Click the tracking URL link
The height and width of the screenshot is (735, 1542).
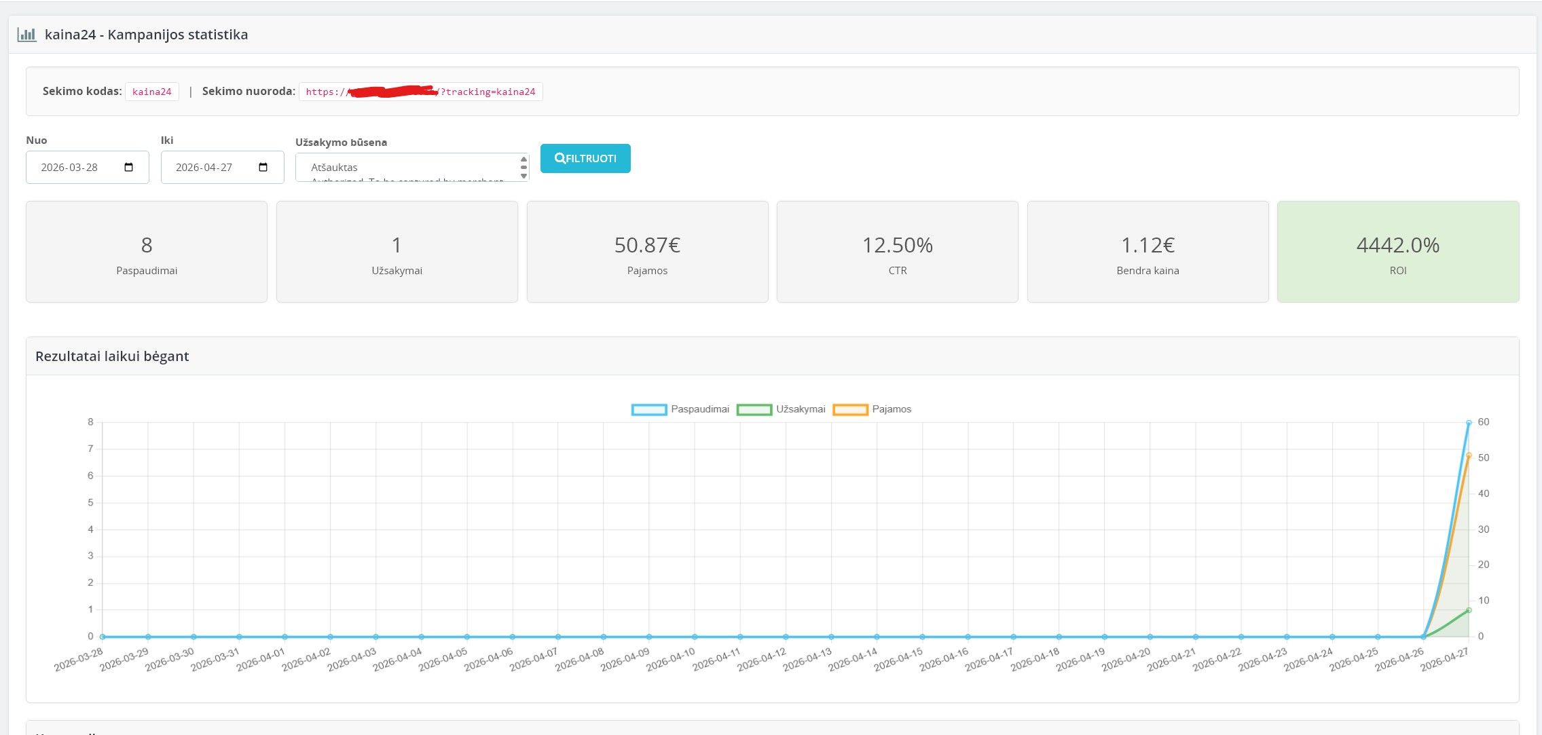(x=420, y=92)
